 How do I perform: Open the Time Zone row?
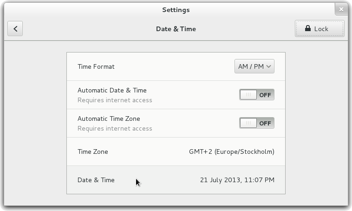176,152
